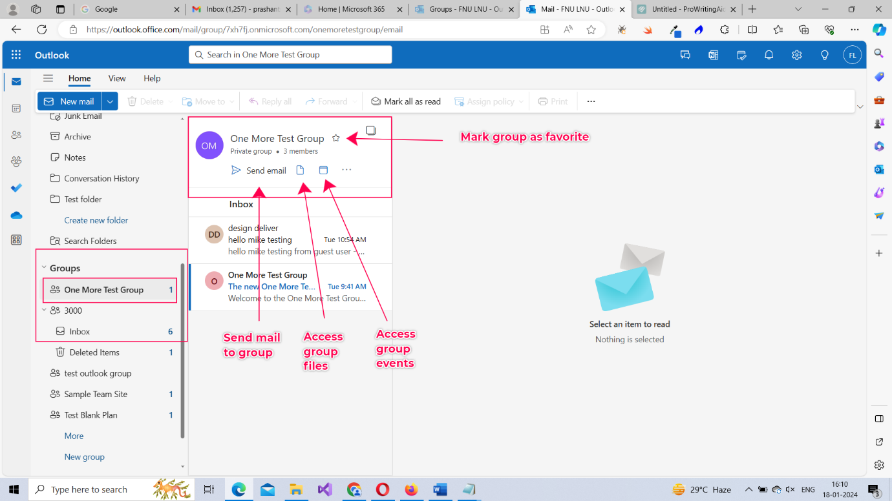Switch to Google browser tab
Screen dimensions: 892x501
[129, 9]
